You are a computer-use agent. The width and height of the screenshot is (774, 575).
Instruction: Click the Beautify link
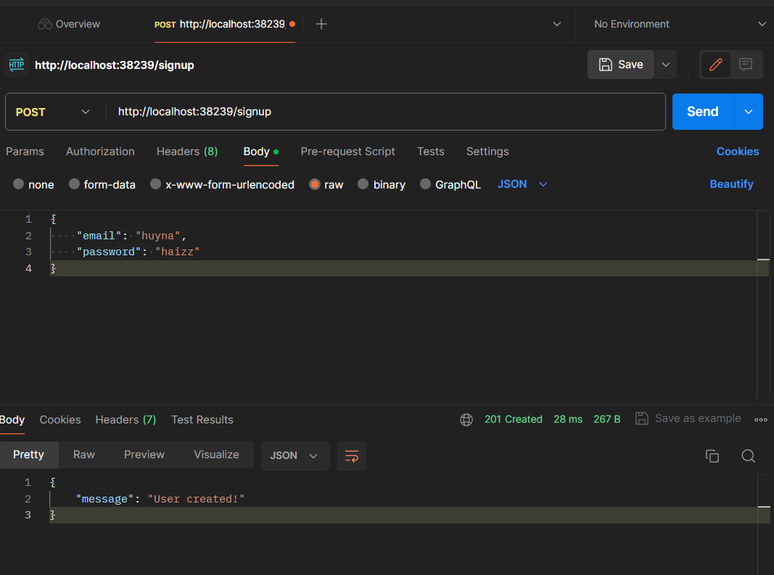pyautogui.click(x=731, y=184)
